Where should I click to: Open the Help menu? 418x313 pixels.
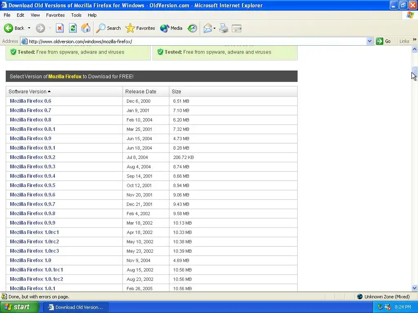tap(92, 15)
